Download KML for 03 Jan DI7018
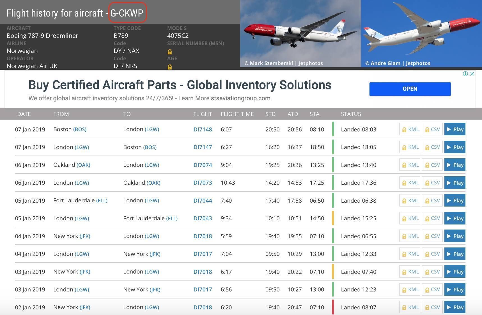 coord(410,272)
